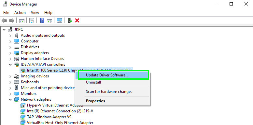Click the Display adapters icon

17,53
